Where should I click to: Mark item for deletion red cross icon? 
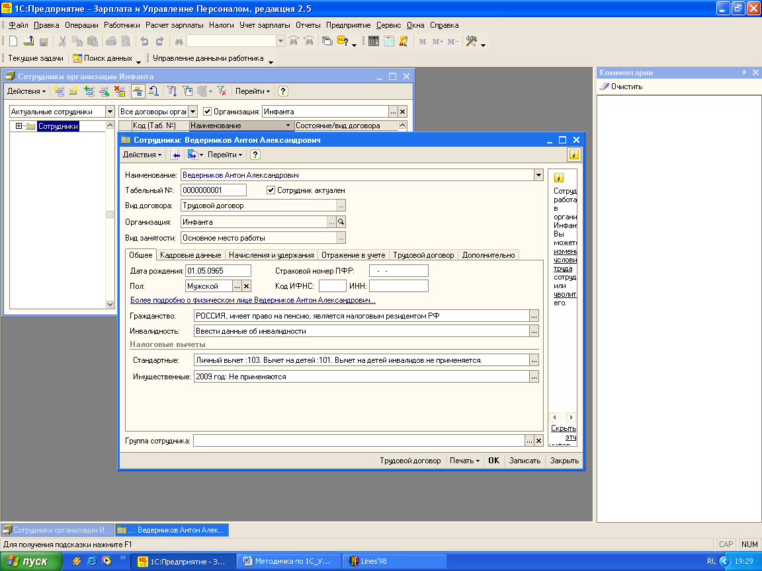(120, 91)
